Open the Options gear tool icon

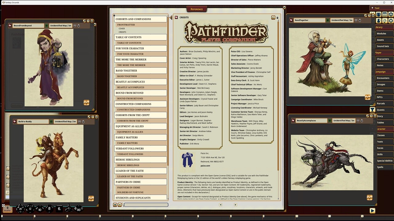391,20
